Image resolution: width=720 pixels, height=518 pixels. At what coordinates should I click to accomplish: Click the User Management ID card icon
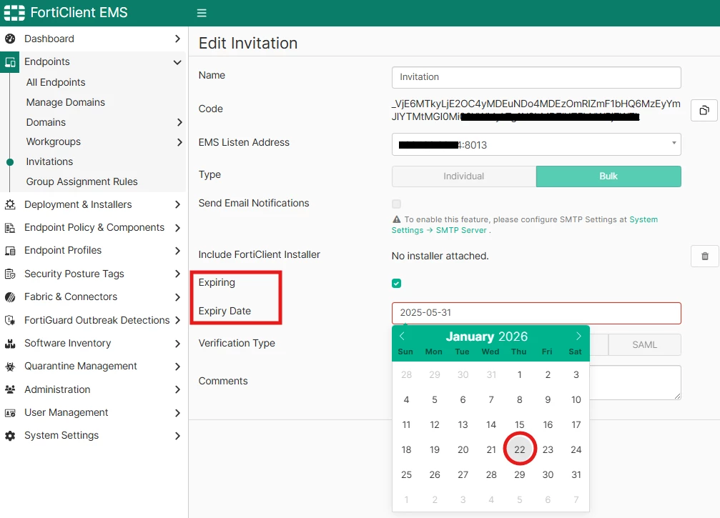tap(9, 413)
